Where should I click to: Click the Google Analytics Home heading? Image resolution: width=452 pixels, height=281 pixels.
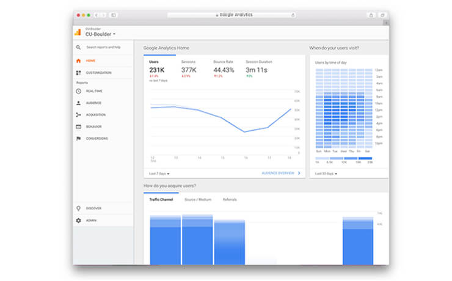(166, 48)
